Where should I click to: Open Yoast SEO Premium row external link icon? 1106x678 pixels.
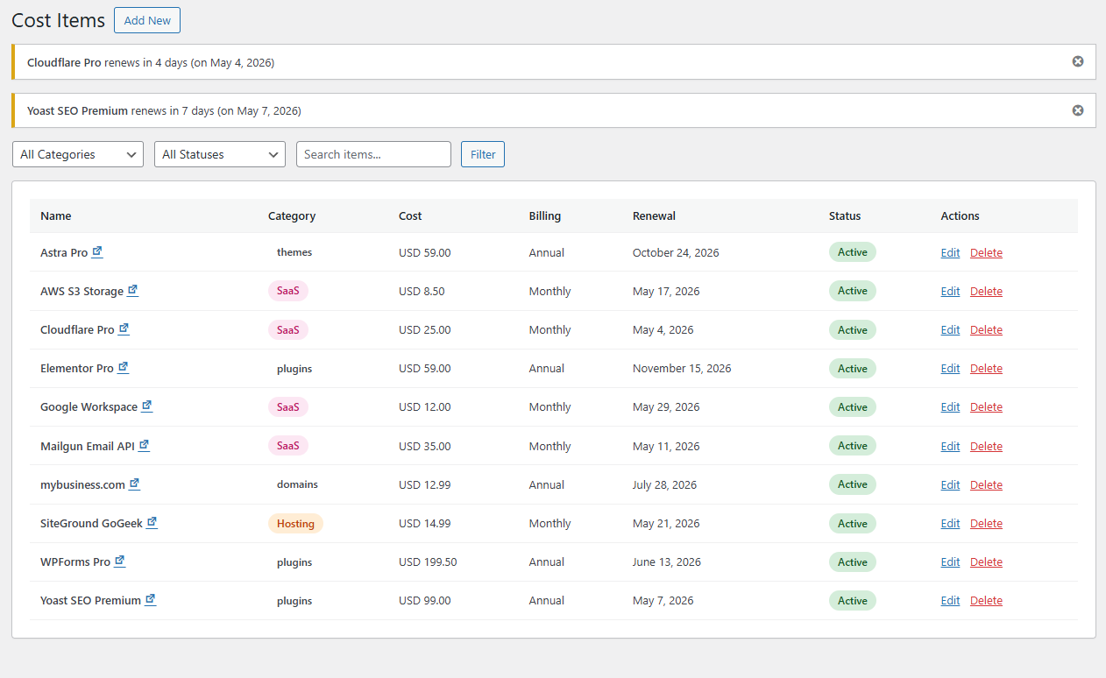[150, 600]
